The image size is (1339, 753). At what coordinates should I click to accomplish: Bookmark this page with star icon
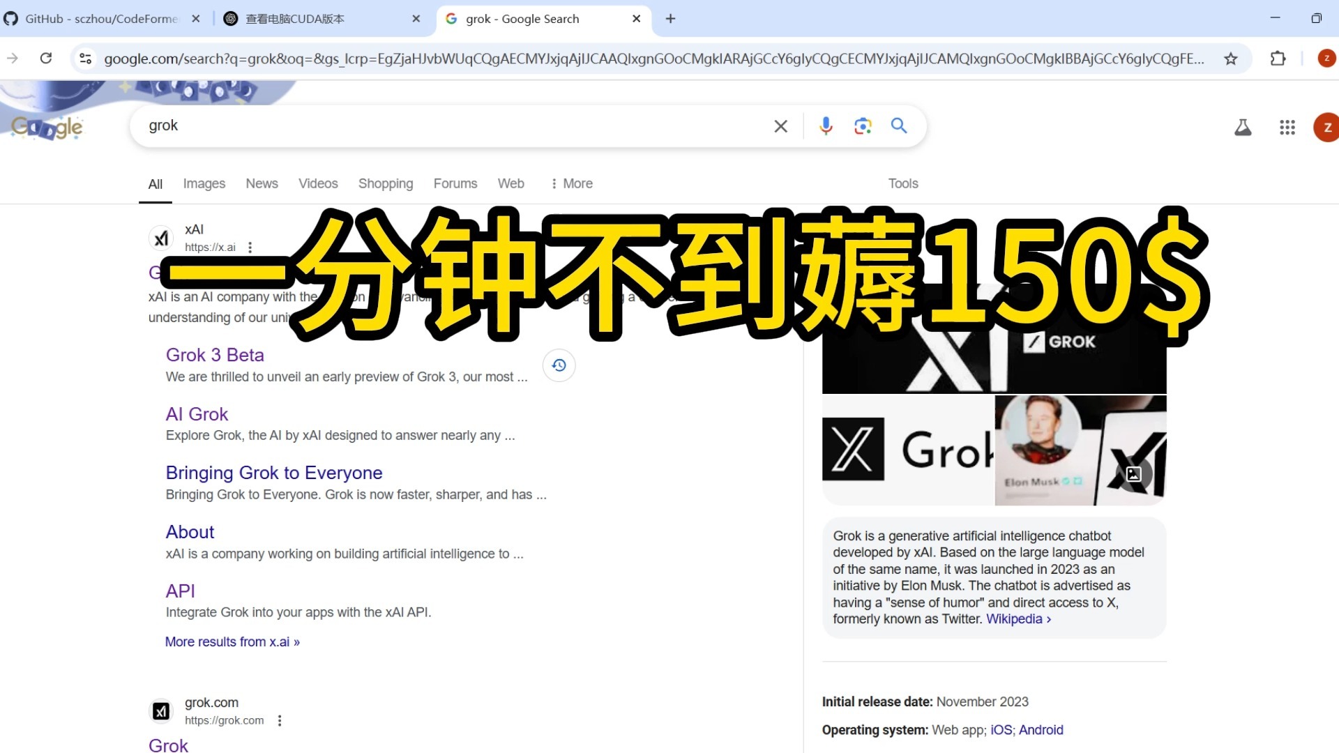(x=1231, y=59)
